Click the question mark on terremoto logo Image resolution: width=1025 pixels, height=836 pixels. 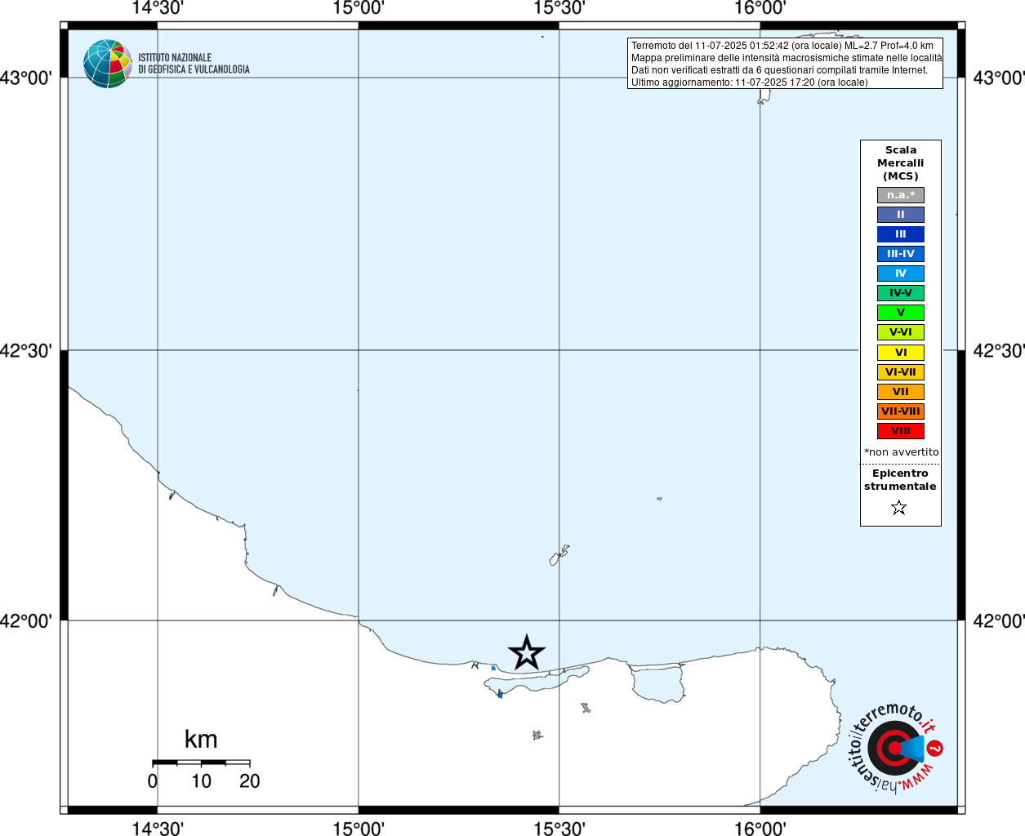(x=935, y=748)
